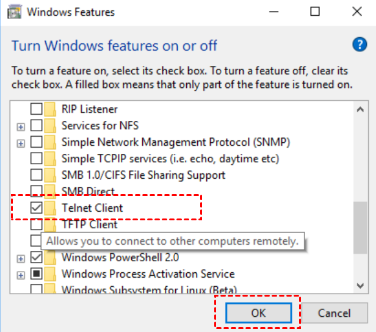The height and width of the screenshot is (332, 376).
Task: Click the RIP Listener folder icon
Action: point(51,109)
